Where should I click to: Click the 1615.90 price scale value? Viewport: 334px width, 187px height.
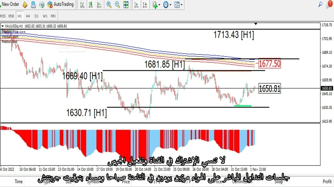click(x=327, y=121)
